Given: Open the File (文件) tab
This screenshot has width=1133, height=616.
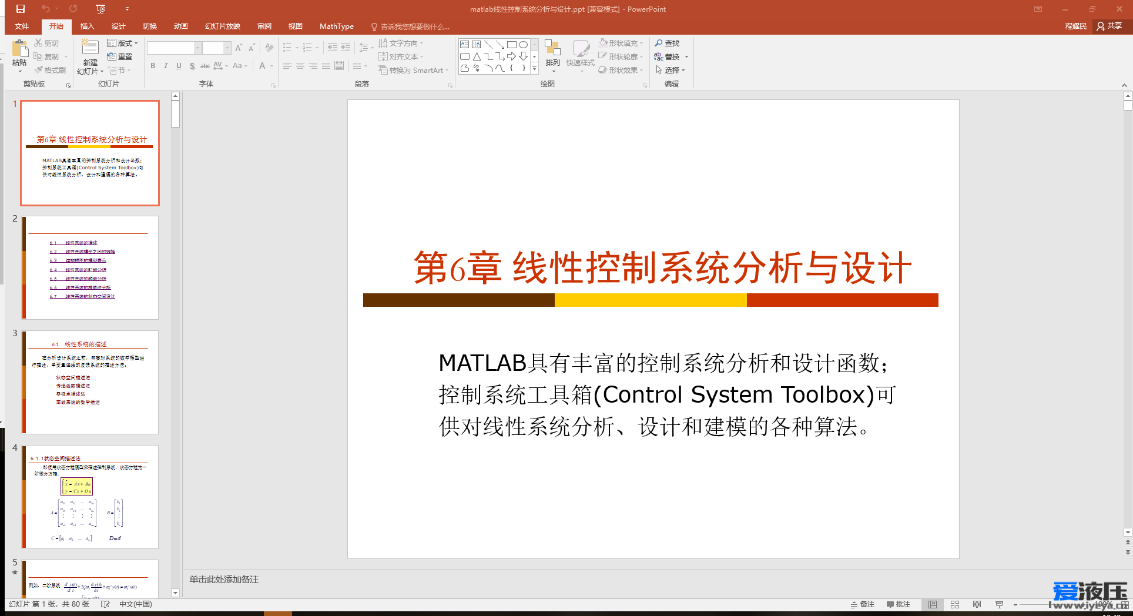Looking at the screenshot, I should 22,26.
